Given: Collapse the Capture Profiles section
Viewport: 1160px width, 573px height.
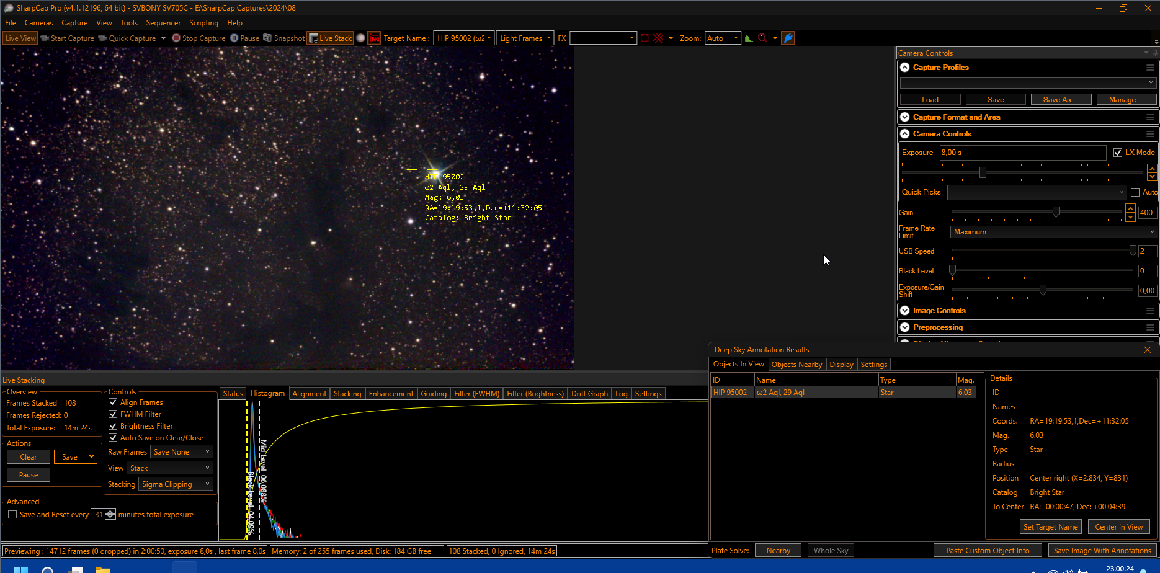Looking at the screenshot, I should click(905, 68).
